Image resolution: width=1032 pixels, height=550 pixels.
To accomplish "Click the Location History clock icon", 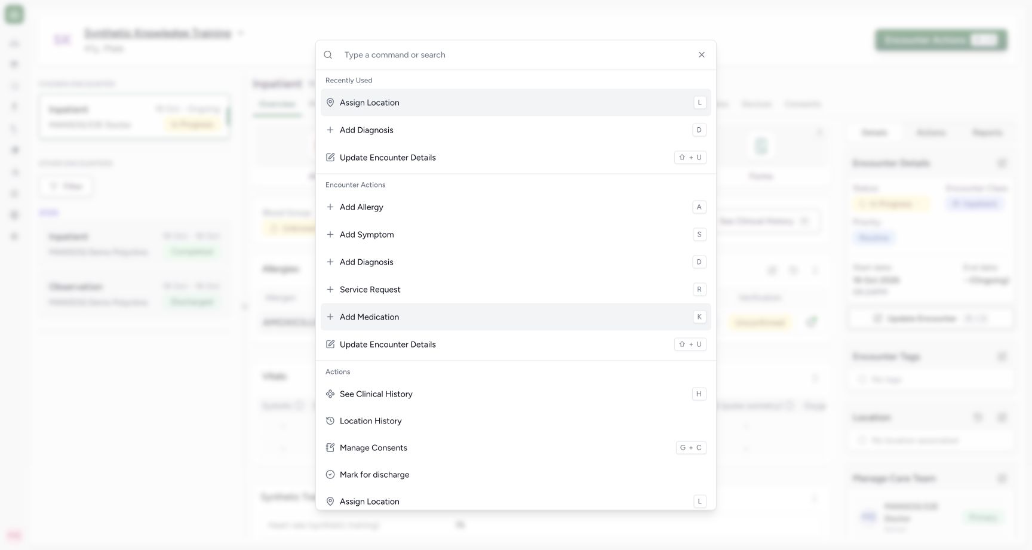I will [x=330, y=421].
